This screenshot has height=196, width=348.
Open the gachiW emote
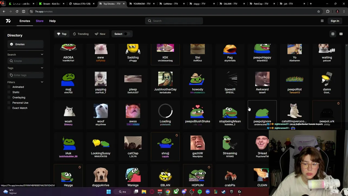click(x=198, y=146)
